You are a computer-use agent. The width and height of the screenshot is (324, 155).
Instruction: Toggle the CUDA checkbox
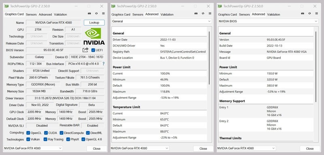coord(46,133)
